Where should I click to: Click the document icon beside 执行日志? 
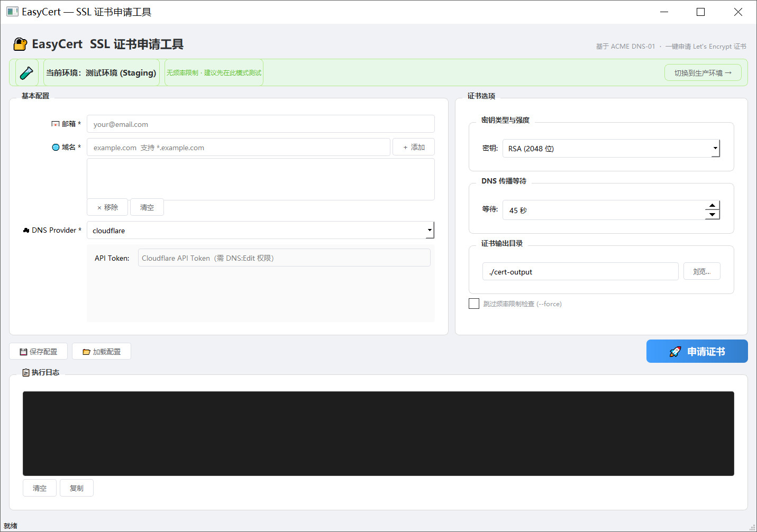pos(26,373)
